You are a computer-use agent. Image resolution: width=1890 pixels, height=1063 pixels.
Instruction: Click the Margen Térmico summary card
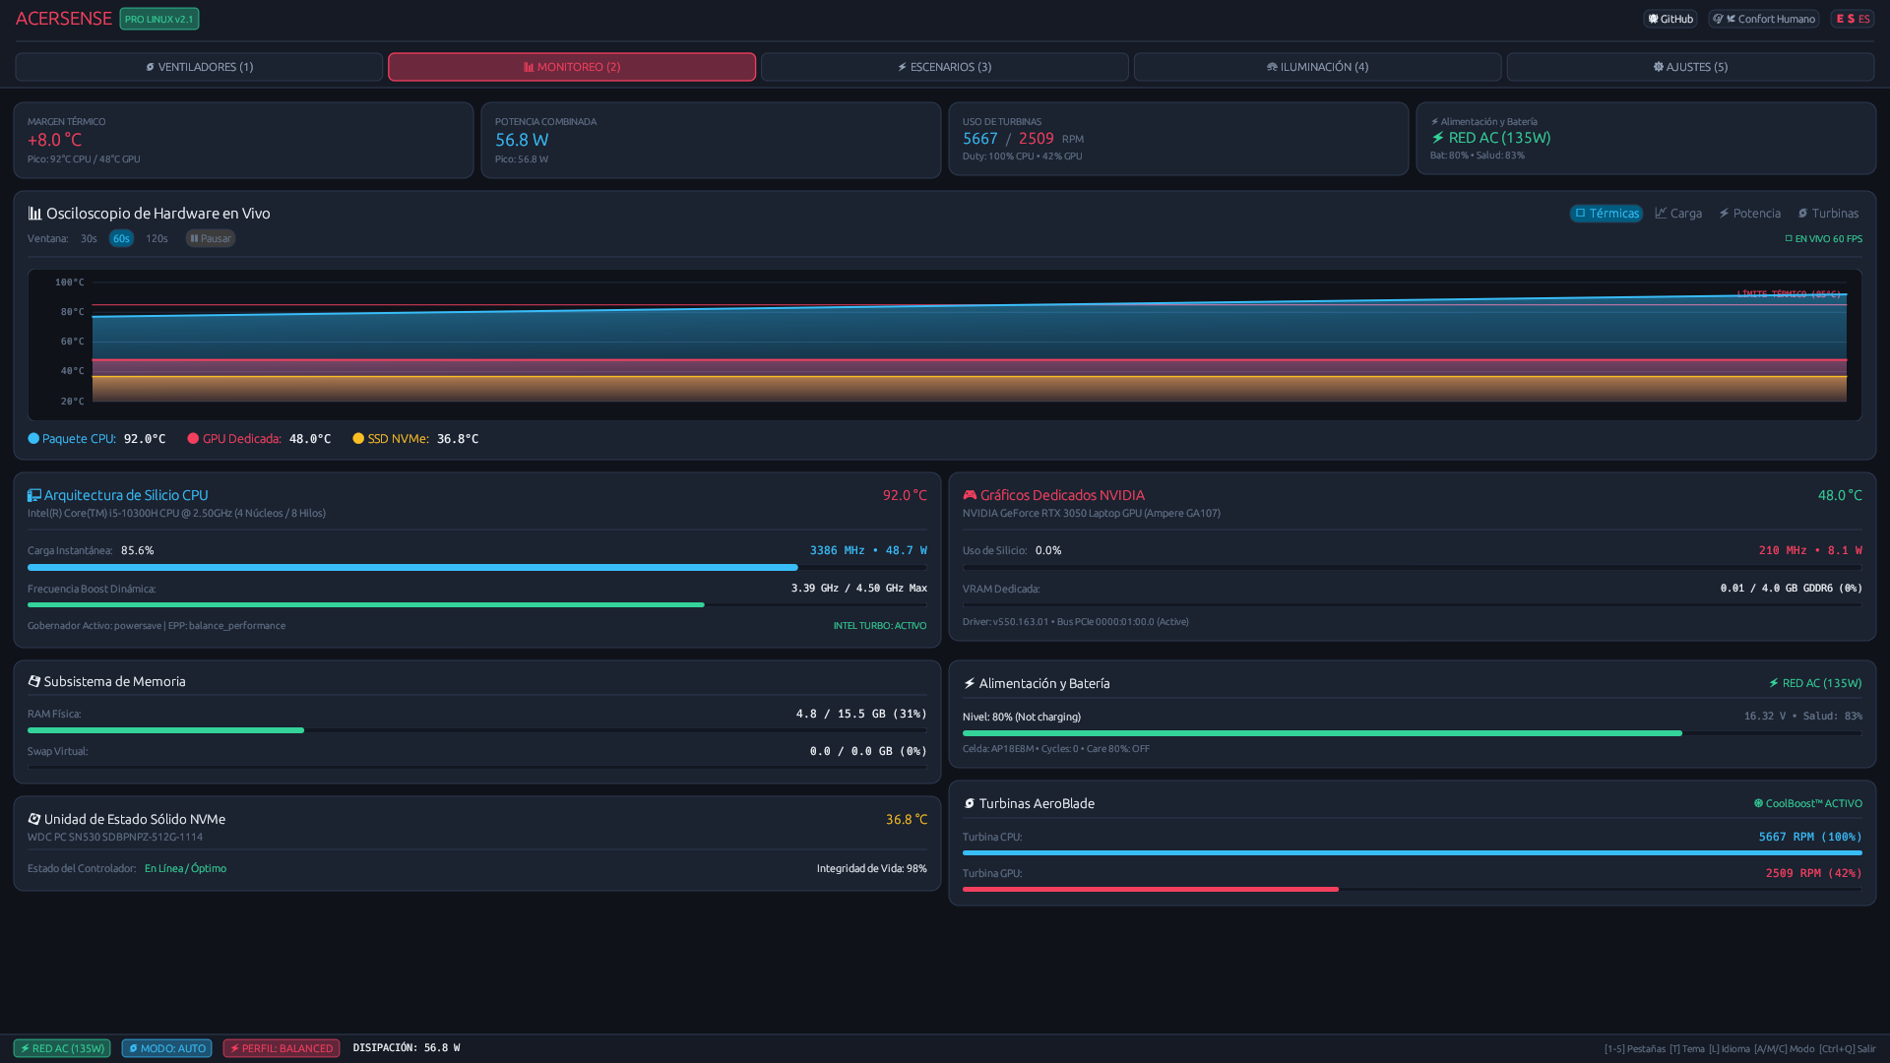(x=243, y=140)
